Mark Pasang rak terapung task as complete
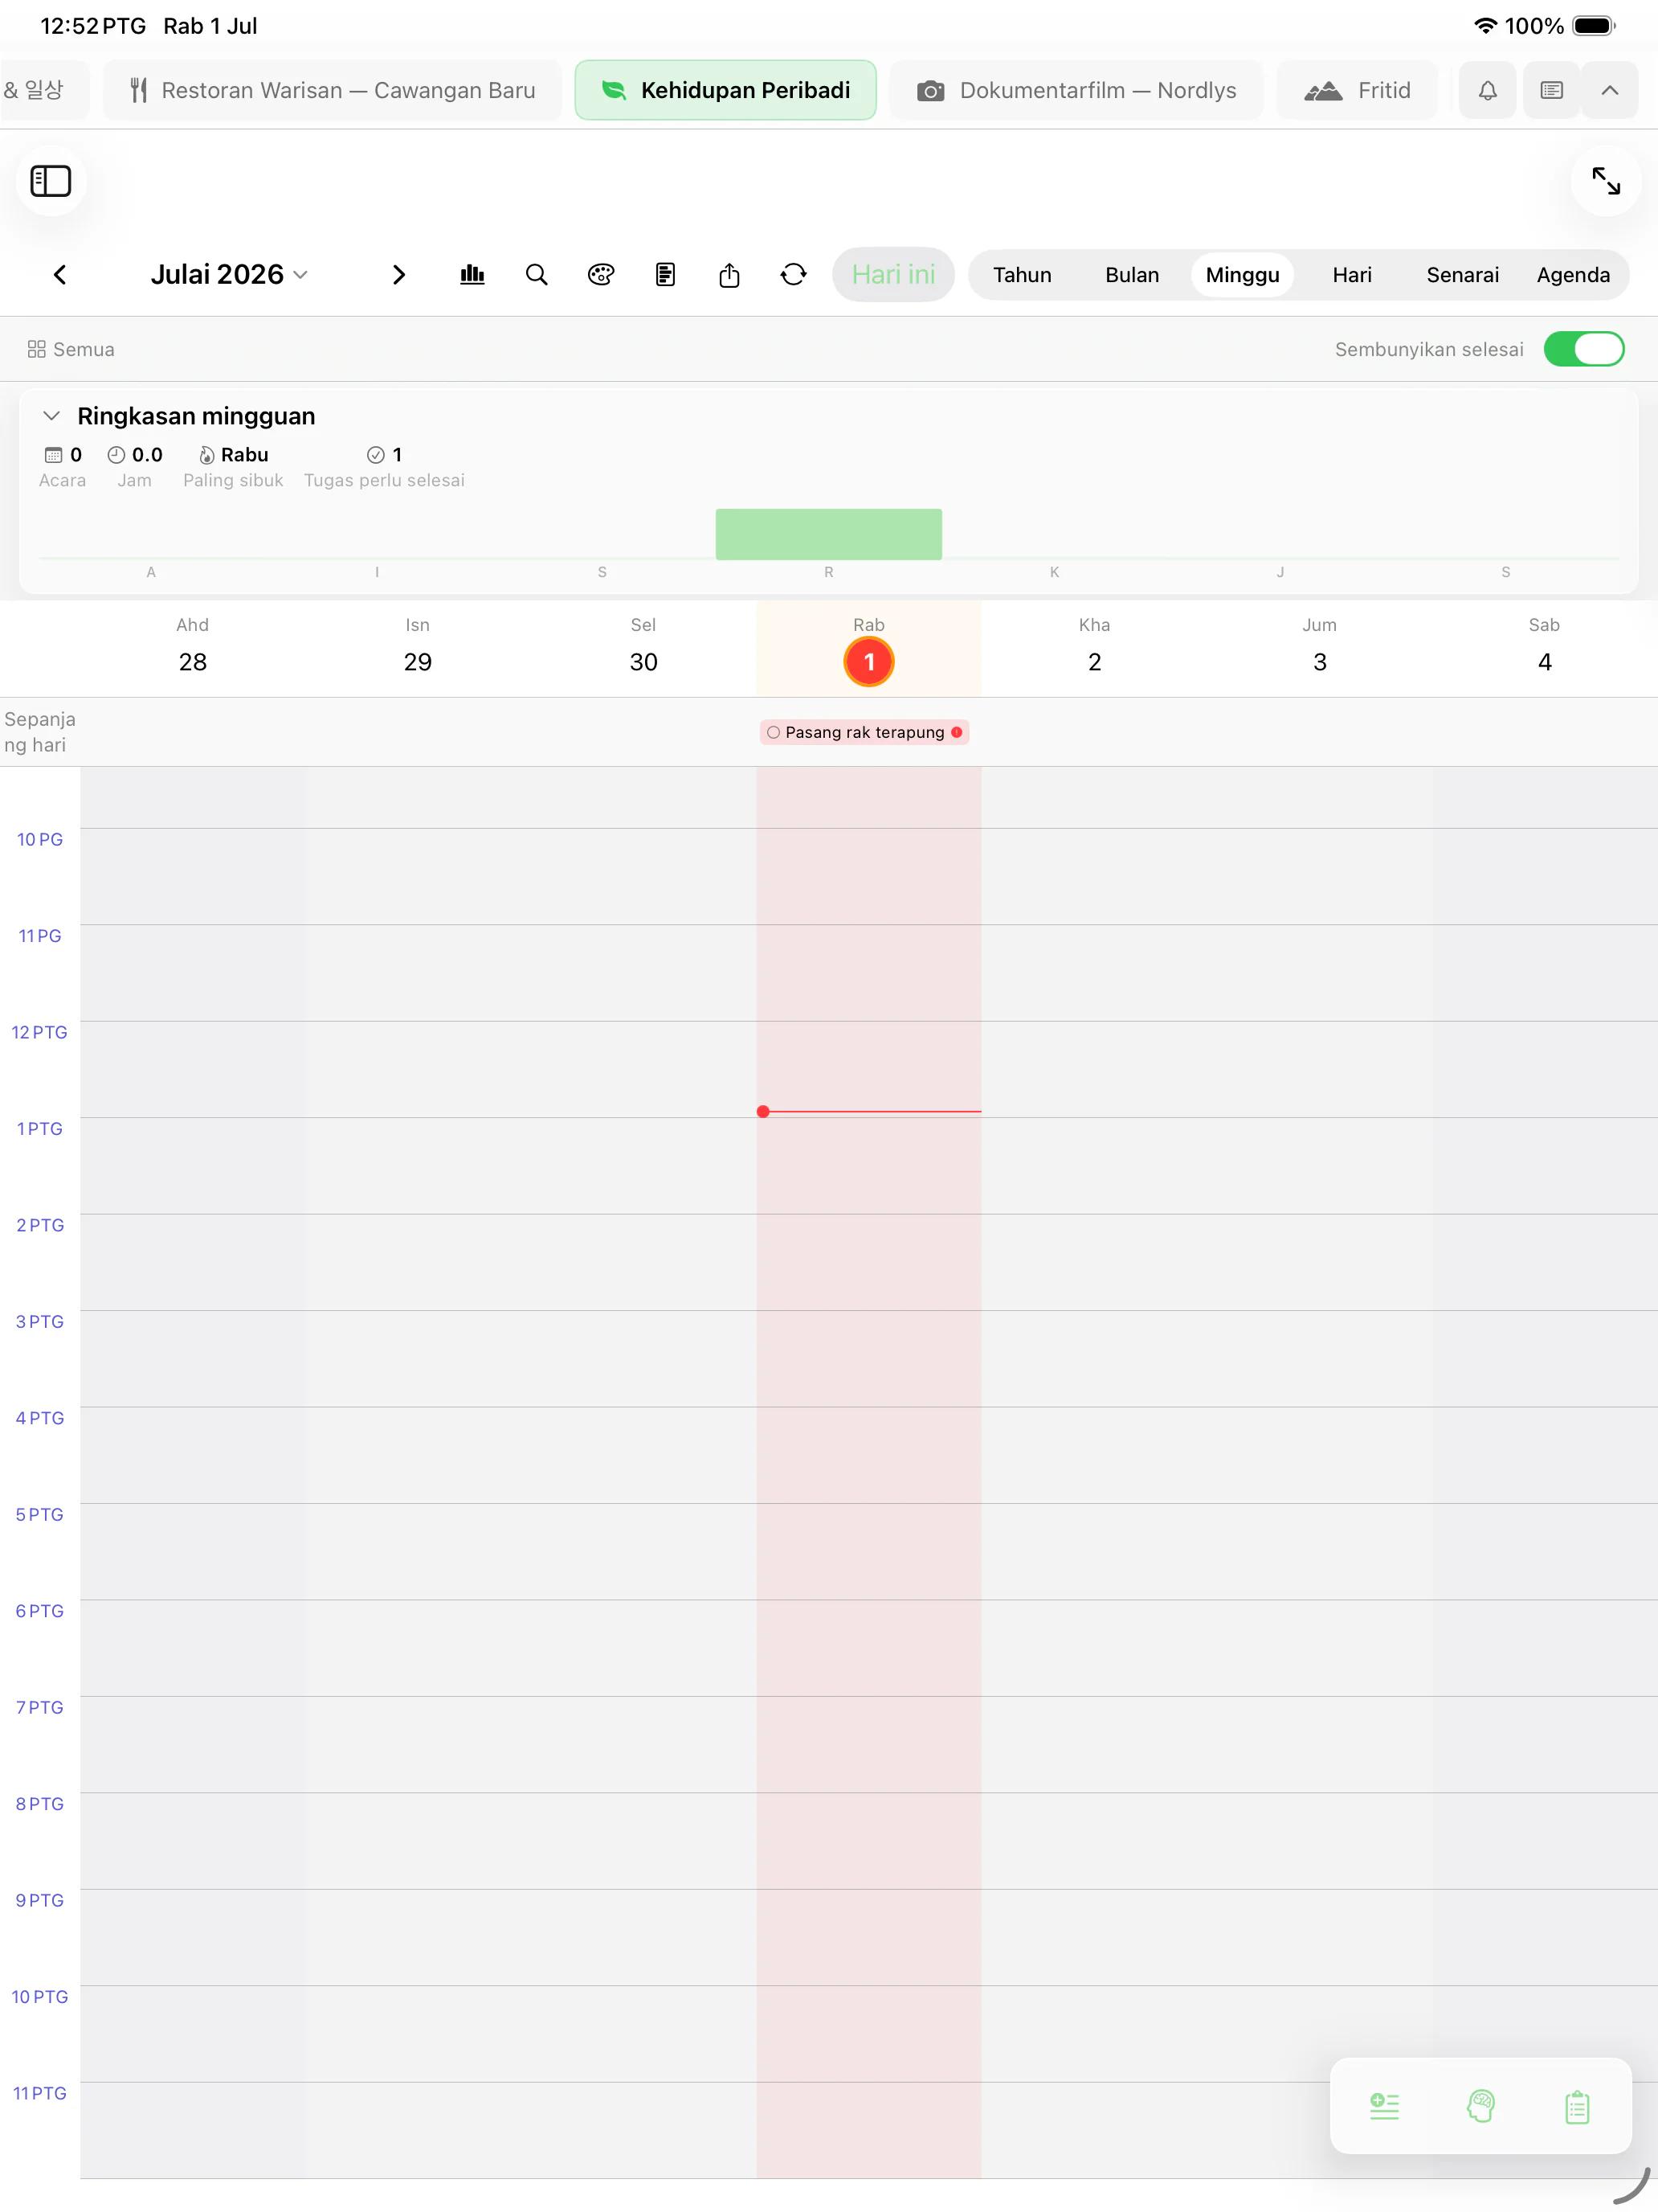 click(774, 733)
